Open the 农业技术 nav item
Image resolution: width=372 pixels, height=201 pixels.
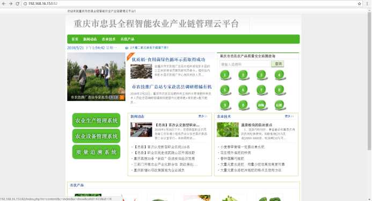pos(108,39)
